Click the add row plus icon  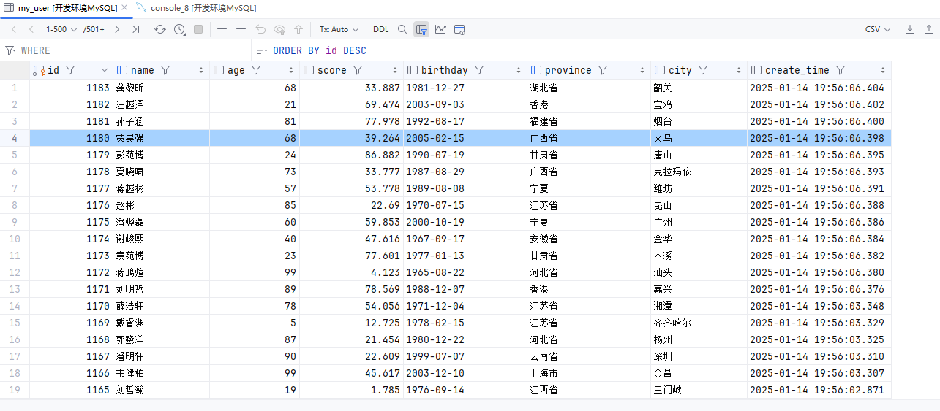click(x=222, y=29)
